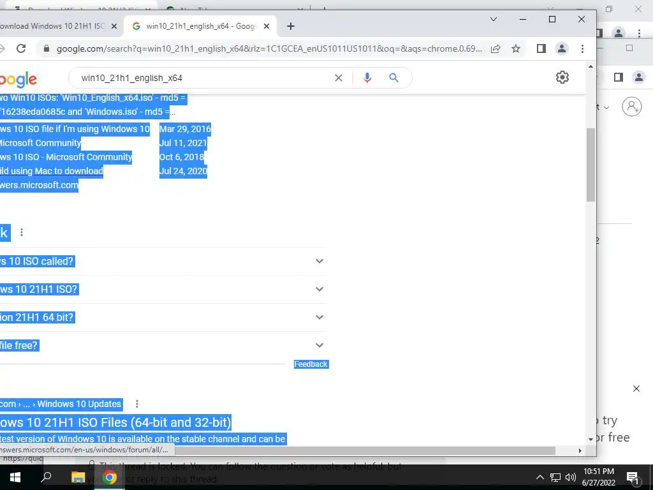Open the 'Microsoft Community' Jul 11, 2021 link
This screenshot has height=490, width=653.
point(40,143)
